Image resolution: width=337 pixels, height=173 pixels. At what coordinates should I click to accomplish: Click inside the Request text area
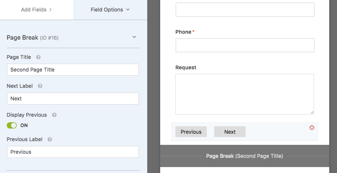click(x=245, y=94)
